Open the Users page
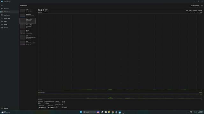 pyautogui.click(x=10, y=21)
